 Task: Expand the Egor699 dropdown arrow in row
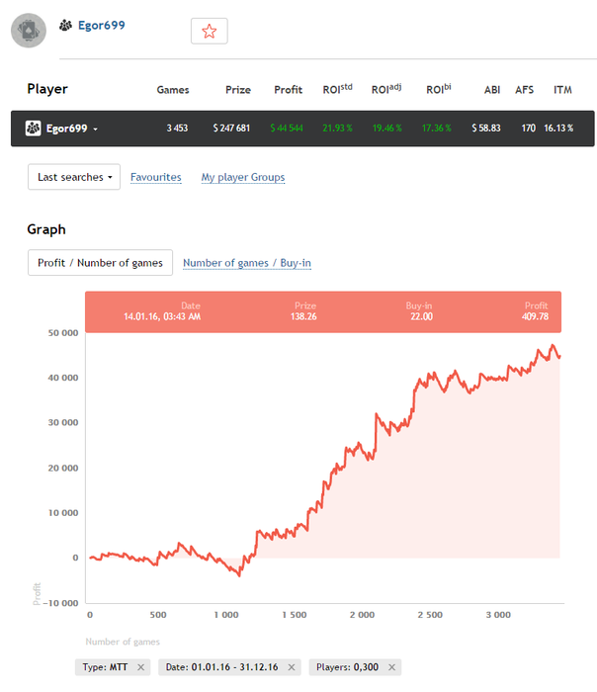95,130
